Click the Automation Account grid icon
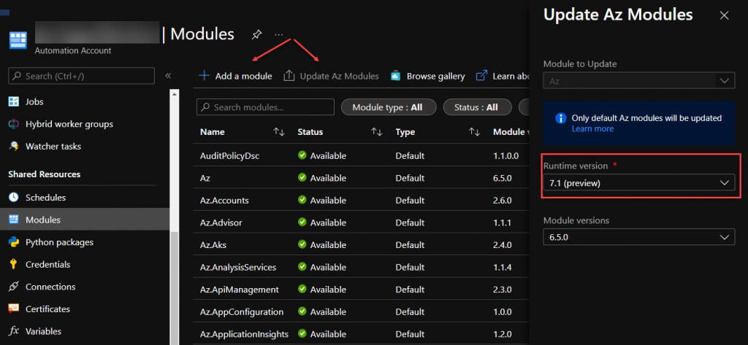The width and height of the screenshot is (748, 345). (x=18, y=41)
